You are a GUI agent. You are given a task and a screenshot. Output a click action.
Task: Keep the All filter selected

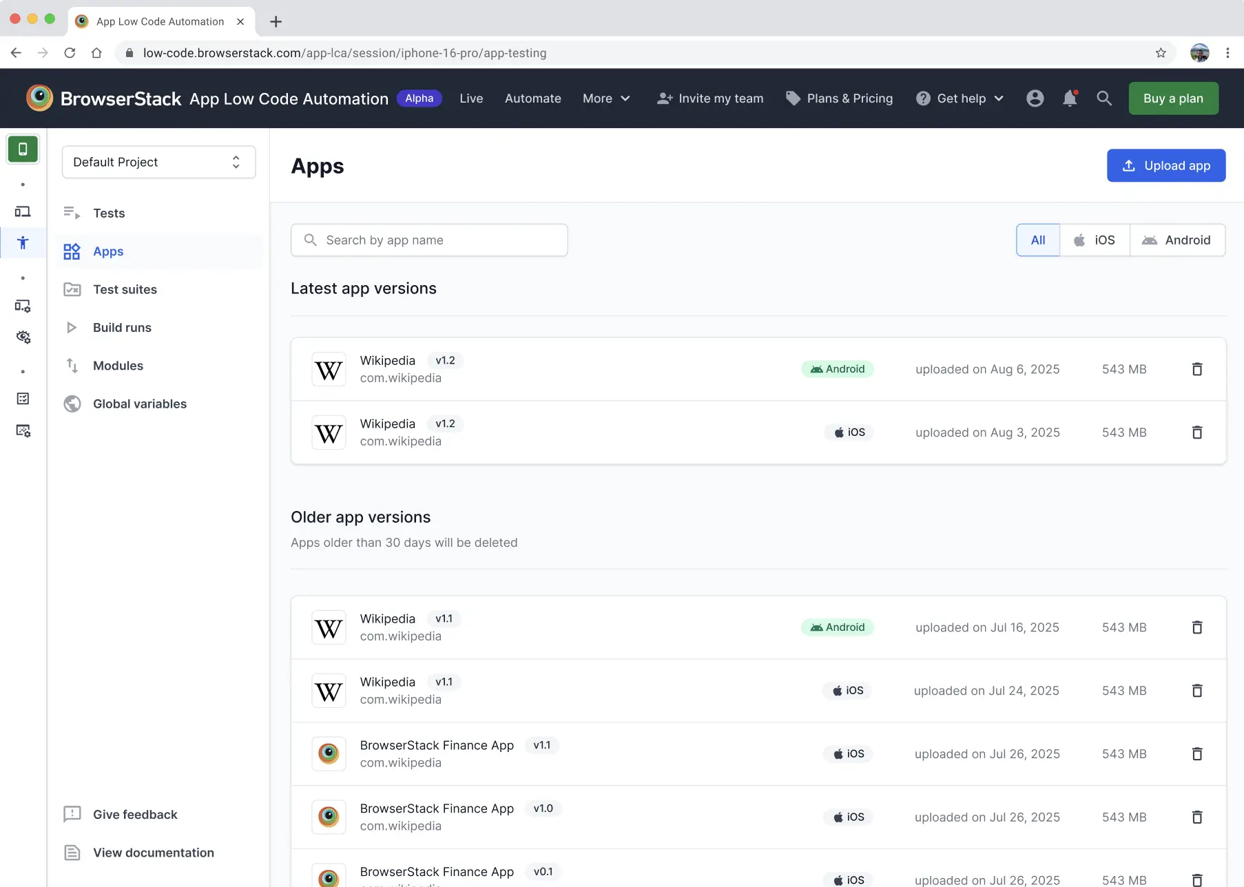[x=1037, y=240]
